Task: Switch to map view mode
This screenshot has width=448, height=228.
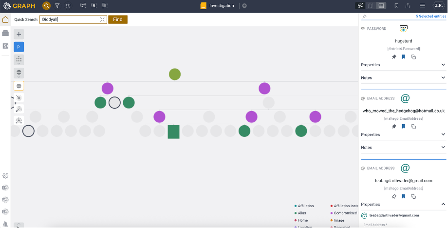Action: 371,6
